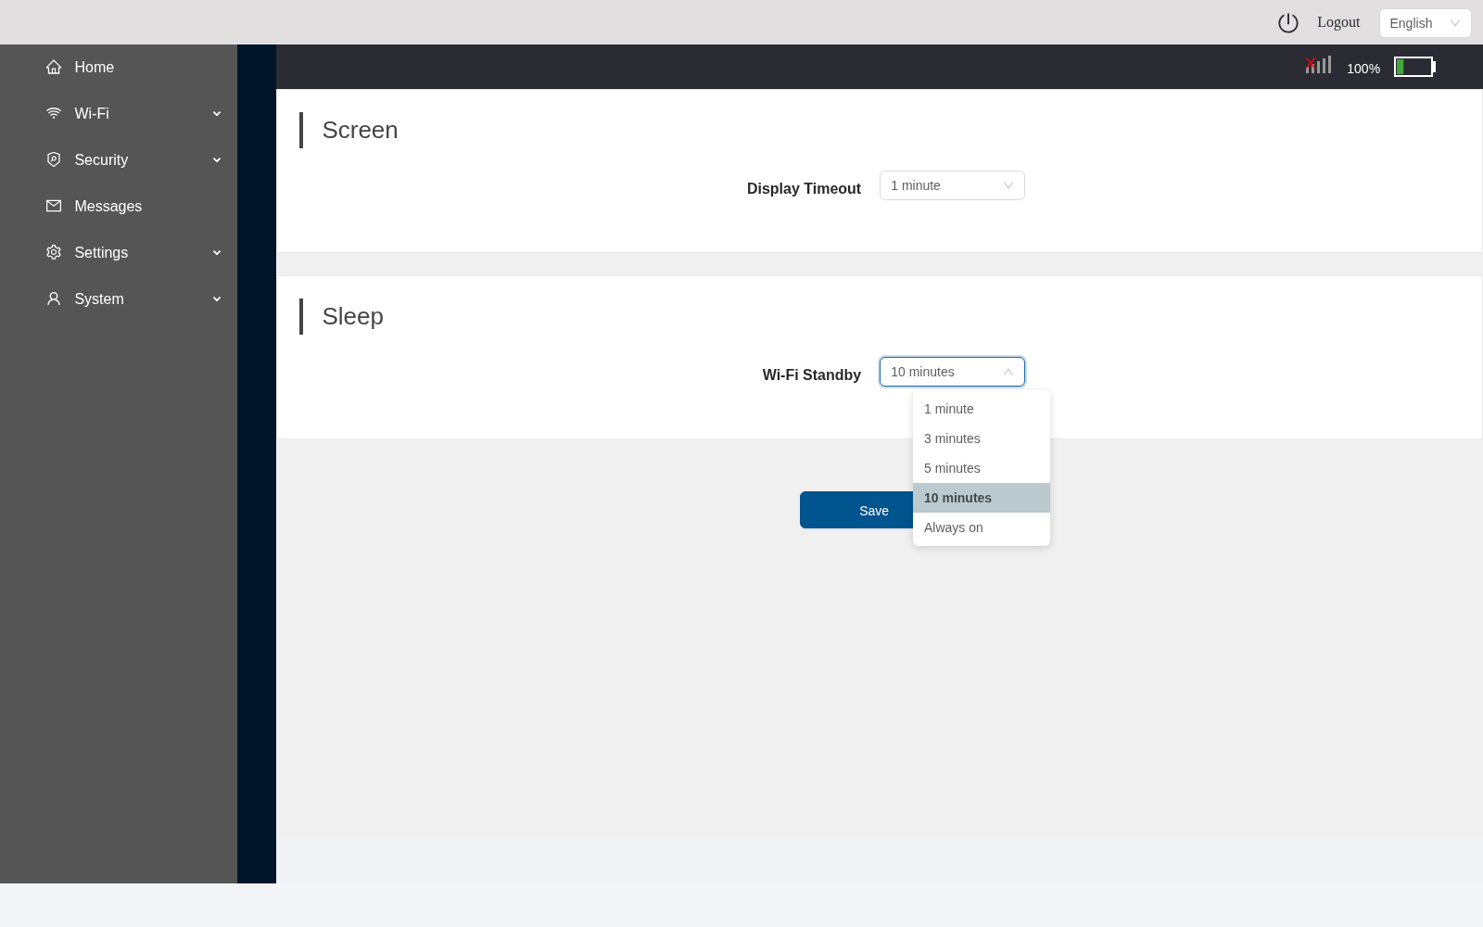Click the signal strength bars icon

point(1318,65)
